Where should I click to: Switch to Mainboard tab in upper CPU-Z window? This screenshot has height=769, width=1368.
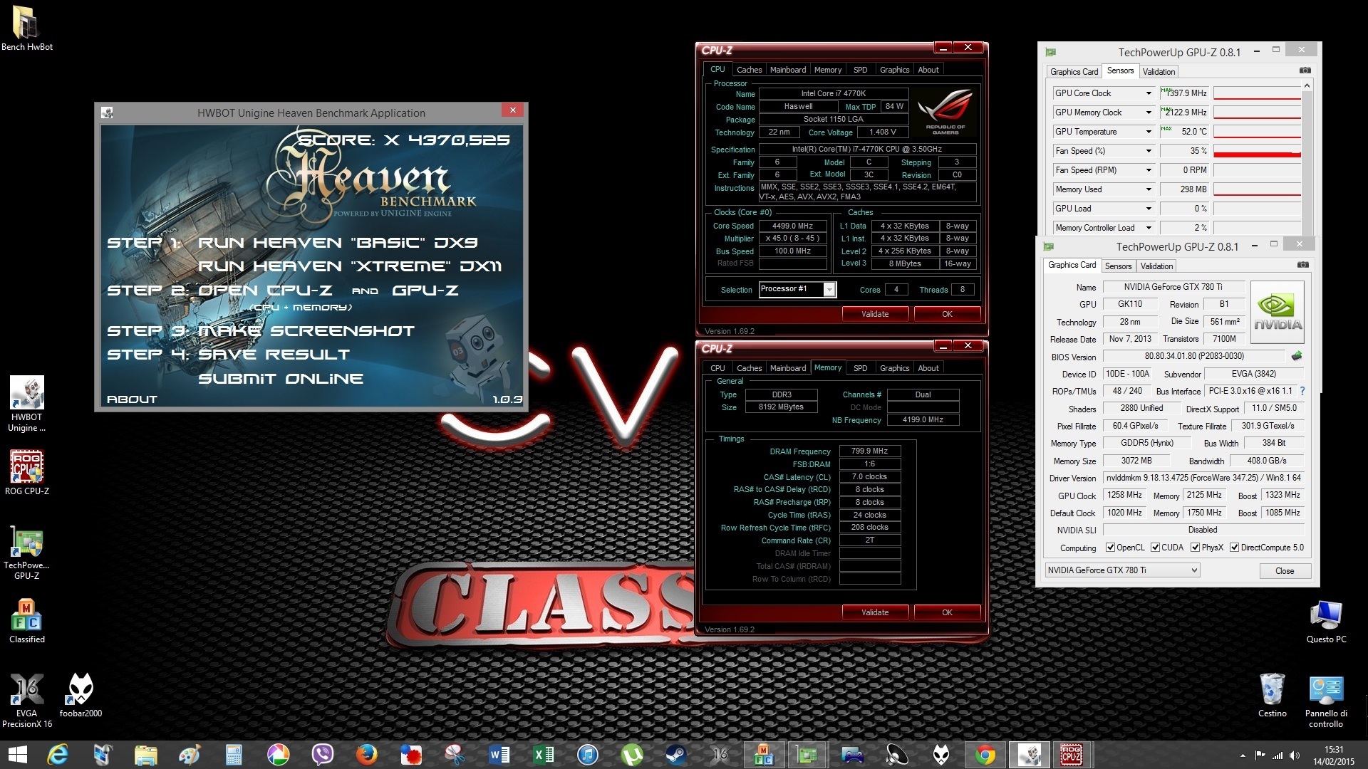tap(788, 70)
